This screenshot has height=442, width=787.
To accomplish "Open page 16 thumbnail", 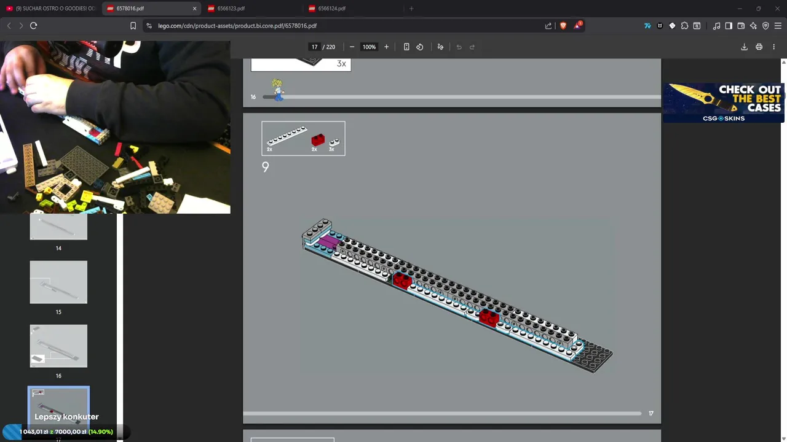I will 58,346.
